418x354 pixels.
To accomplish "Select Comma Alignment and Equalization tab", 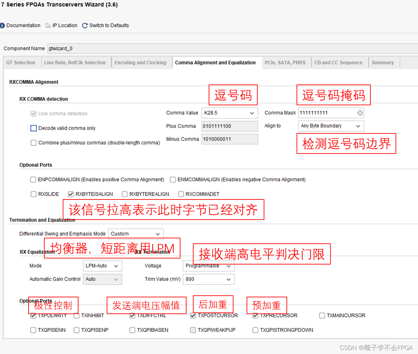I will point(215,63).
